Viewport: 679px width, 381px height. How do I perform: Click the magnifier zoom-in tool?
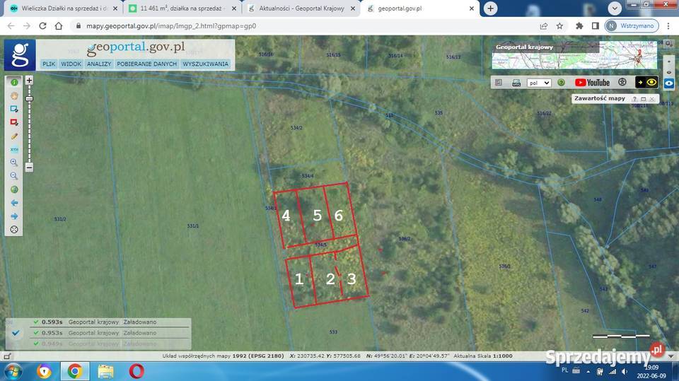tap(13, 163)
